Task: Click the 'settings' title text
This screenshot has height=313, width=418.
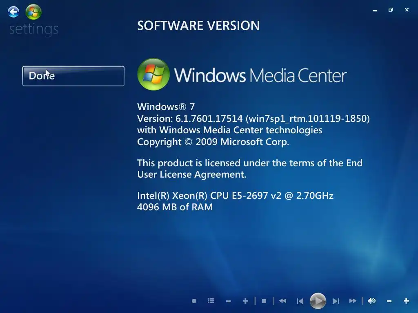Action: [x=34, y=29]
